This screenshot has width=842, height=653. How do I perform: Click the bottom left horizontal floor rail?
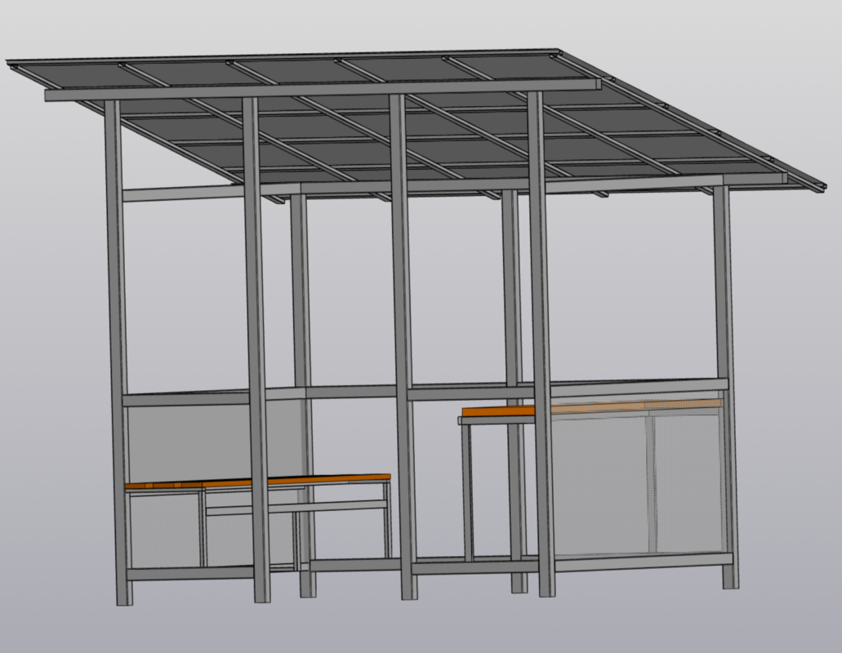pyautogui.click(x=189, y=574)
